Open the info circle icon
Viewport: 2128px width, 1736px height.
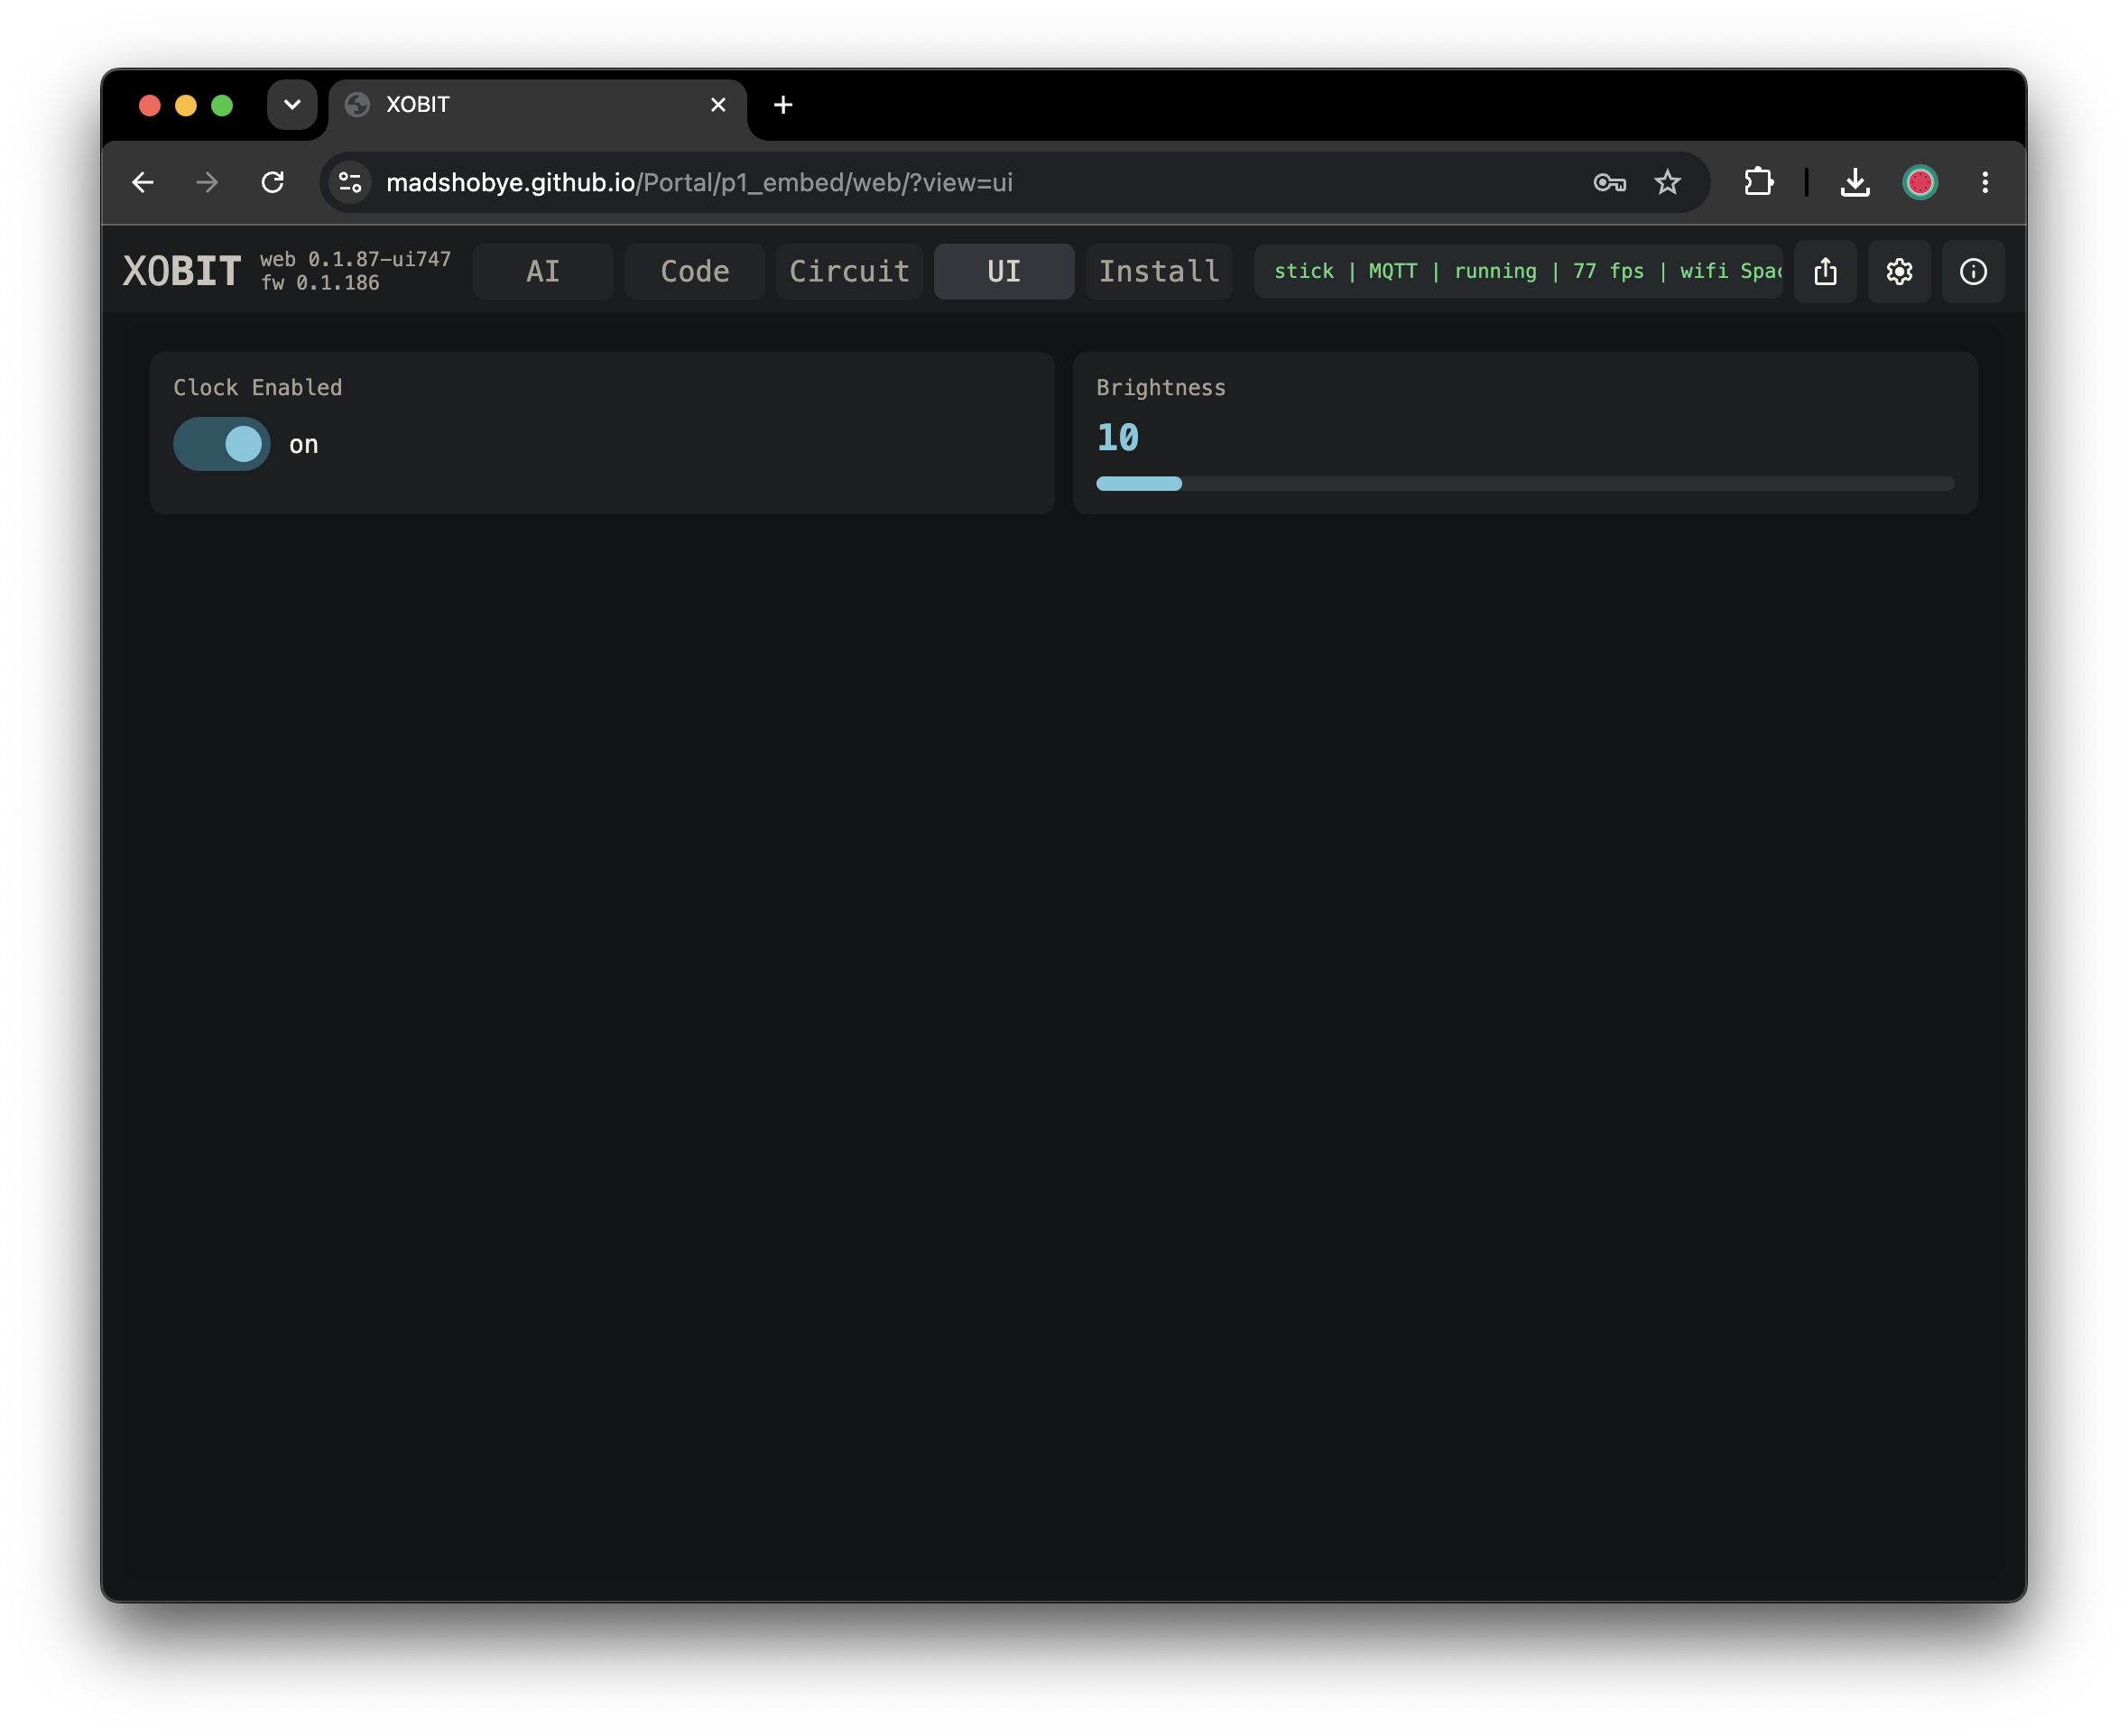[1973, 271]
